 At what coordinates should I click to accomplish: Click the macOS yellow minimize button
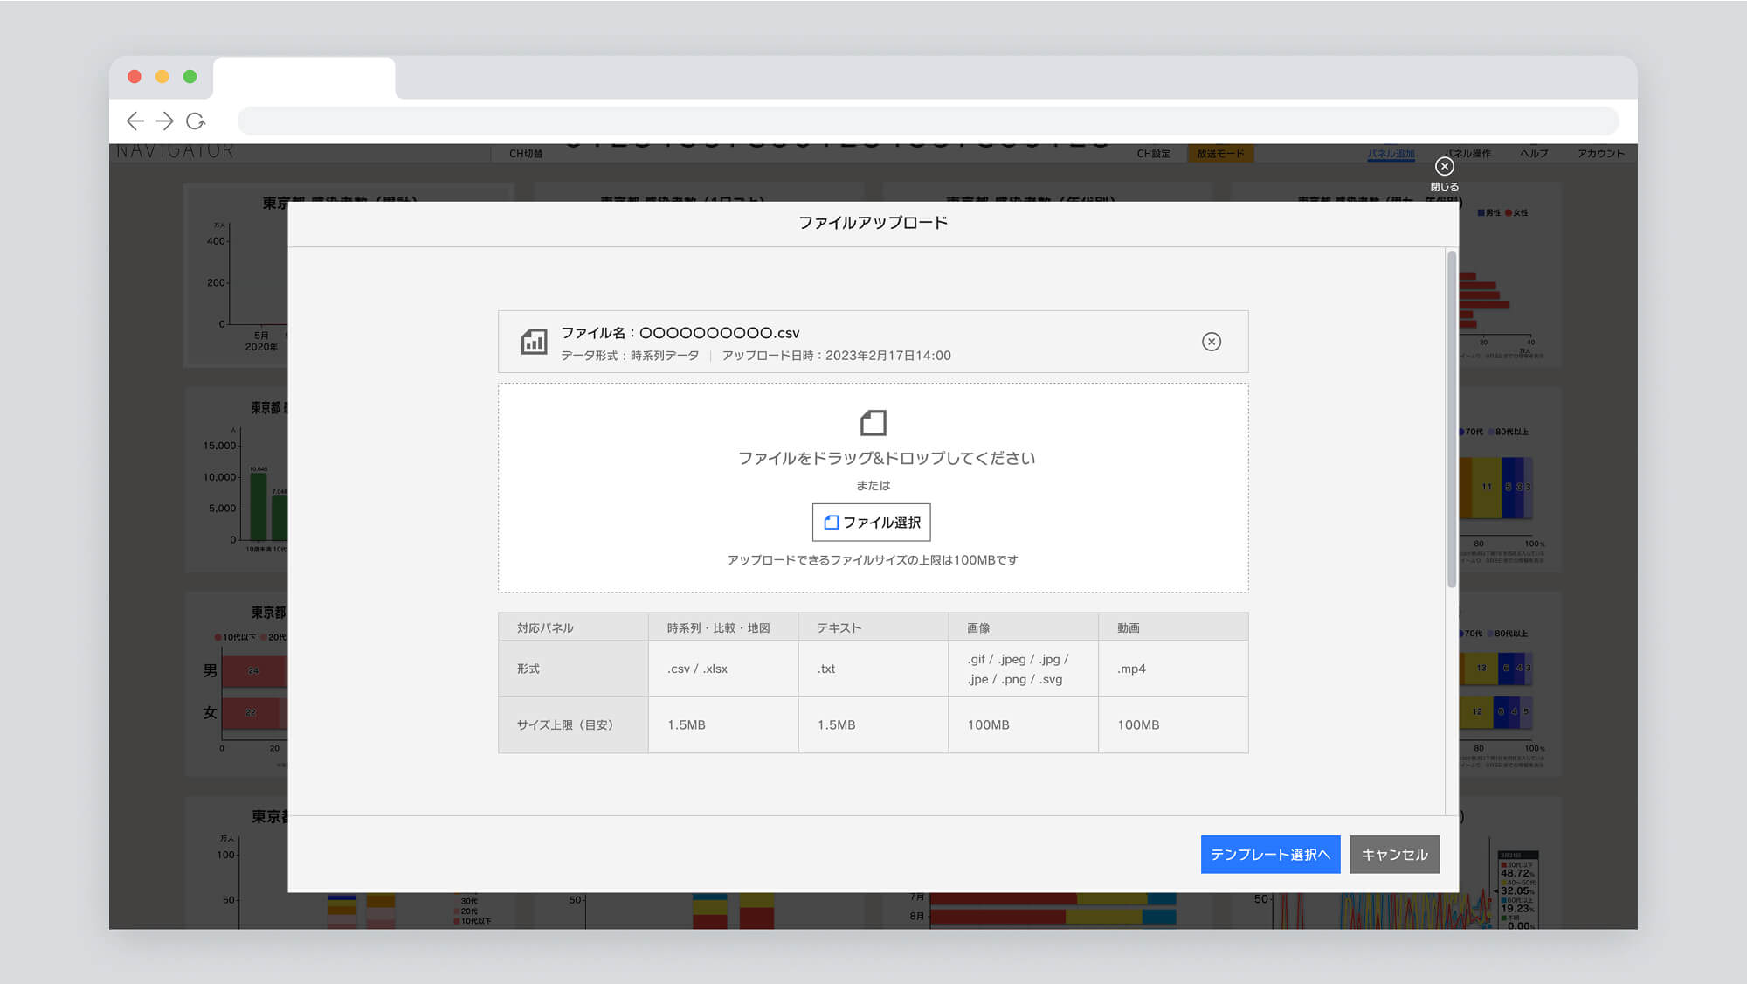click(x=162, y=77)
